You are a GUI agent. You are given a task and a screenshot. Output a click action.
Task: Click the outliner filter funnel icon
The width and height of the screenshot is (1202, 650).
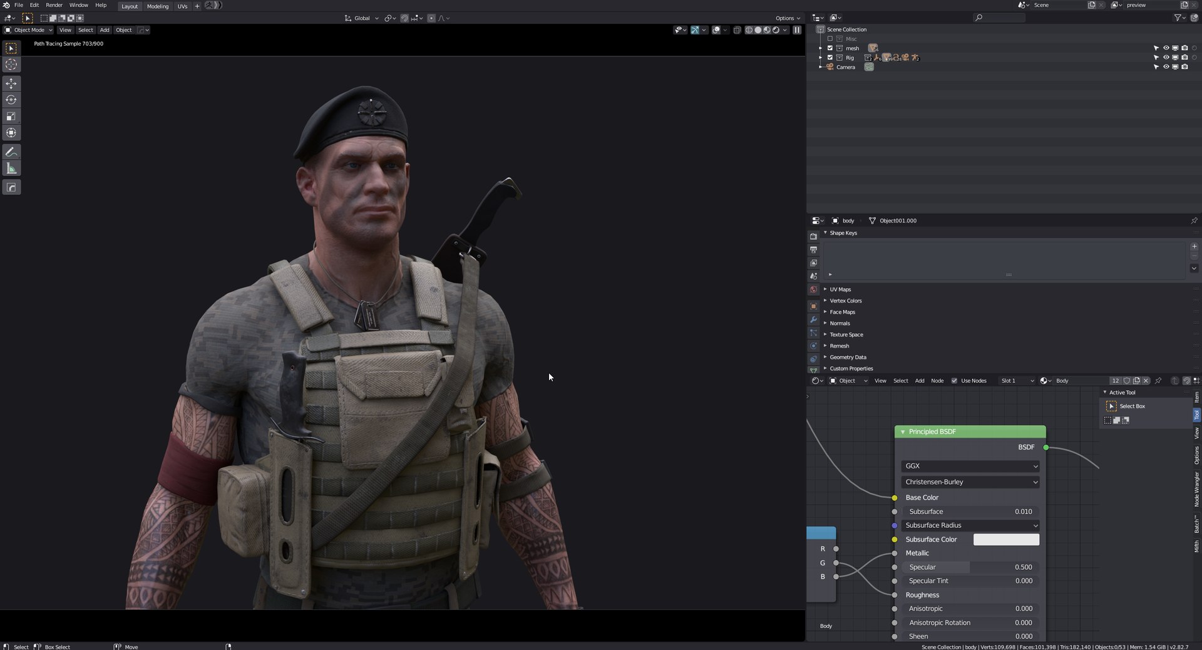1179,18
